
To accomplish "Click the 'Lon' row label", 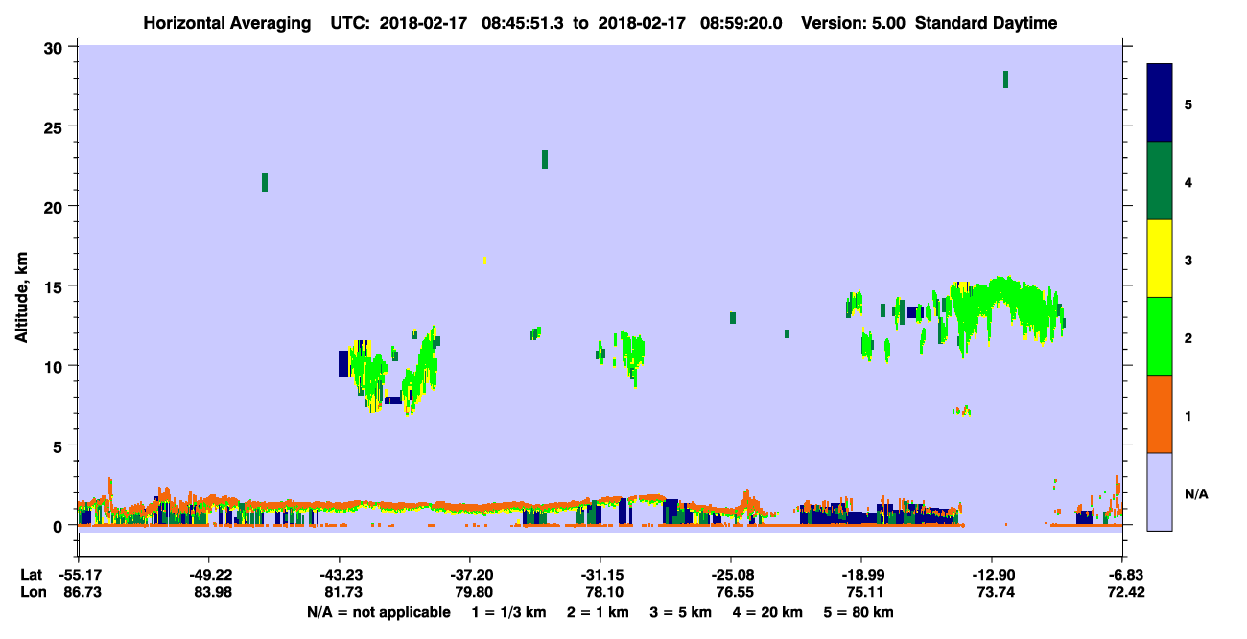I will [x=32, y=592].
